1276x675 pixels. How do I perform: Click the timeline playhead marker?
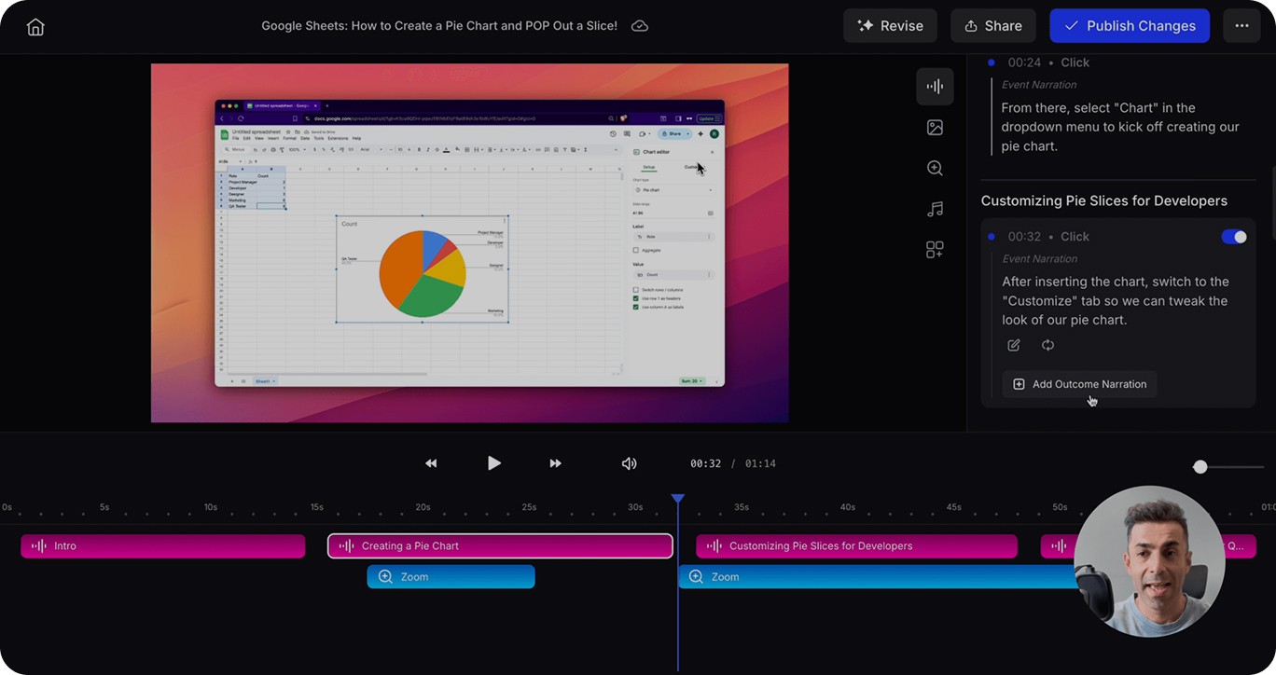pos(678,500)
